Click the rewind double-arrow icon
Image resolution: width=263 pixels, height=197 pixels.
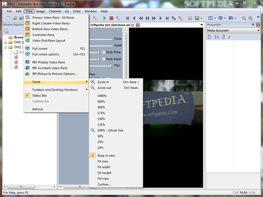[x=141, y=18]
